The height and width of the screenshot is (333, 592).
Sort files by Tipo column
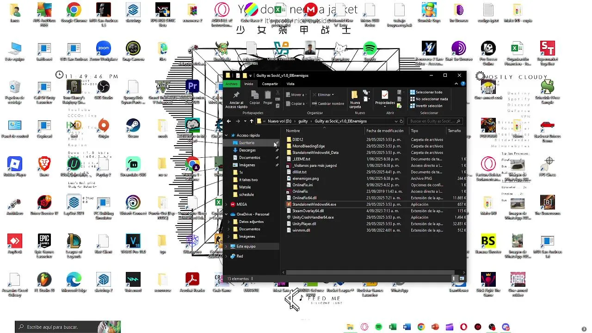click(414, 131)
